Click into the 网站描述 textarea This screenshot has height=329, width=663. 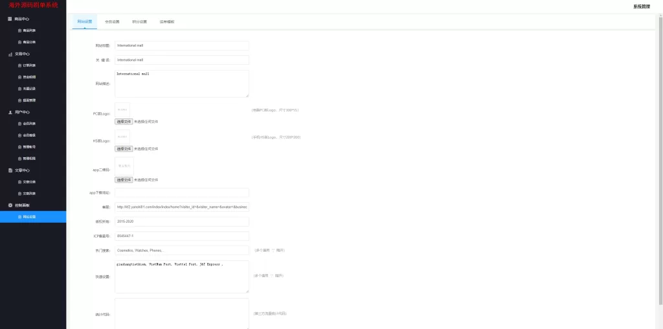click(x=182, y=84)
